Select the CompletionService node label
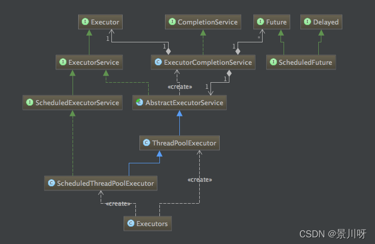 (207, 22)
